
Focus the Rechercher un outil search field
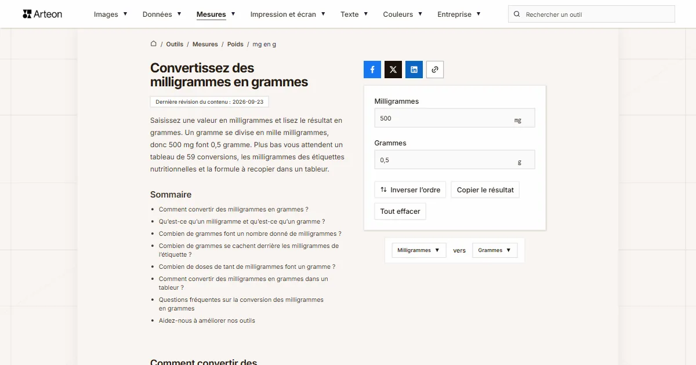point(592,14)
